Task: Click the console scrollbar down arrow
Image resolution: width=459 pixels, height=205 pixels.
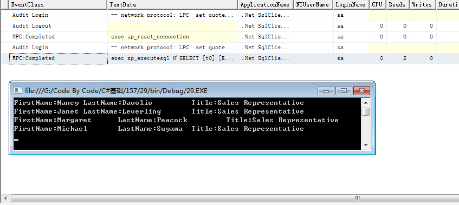Action: [x=366, y=145]
